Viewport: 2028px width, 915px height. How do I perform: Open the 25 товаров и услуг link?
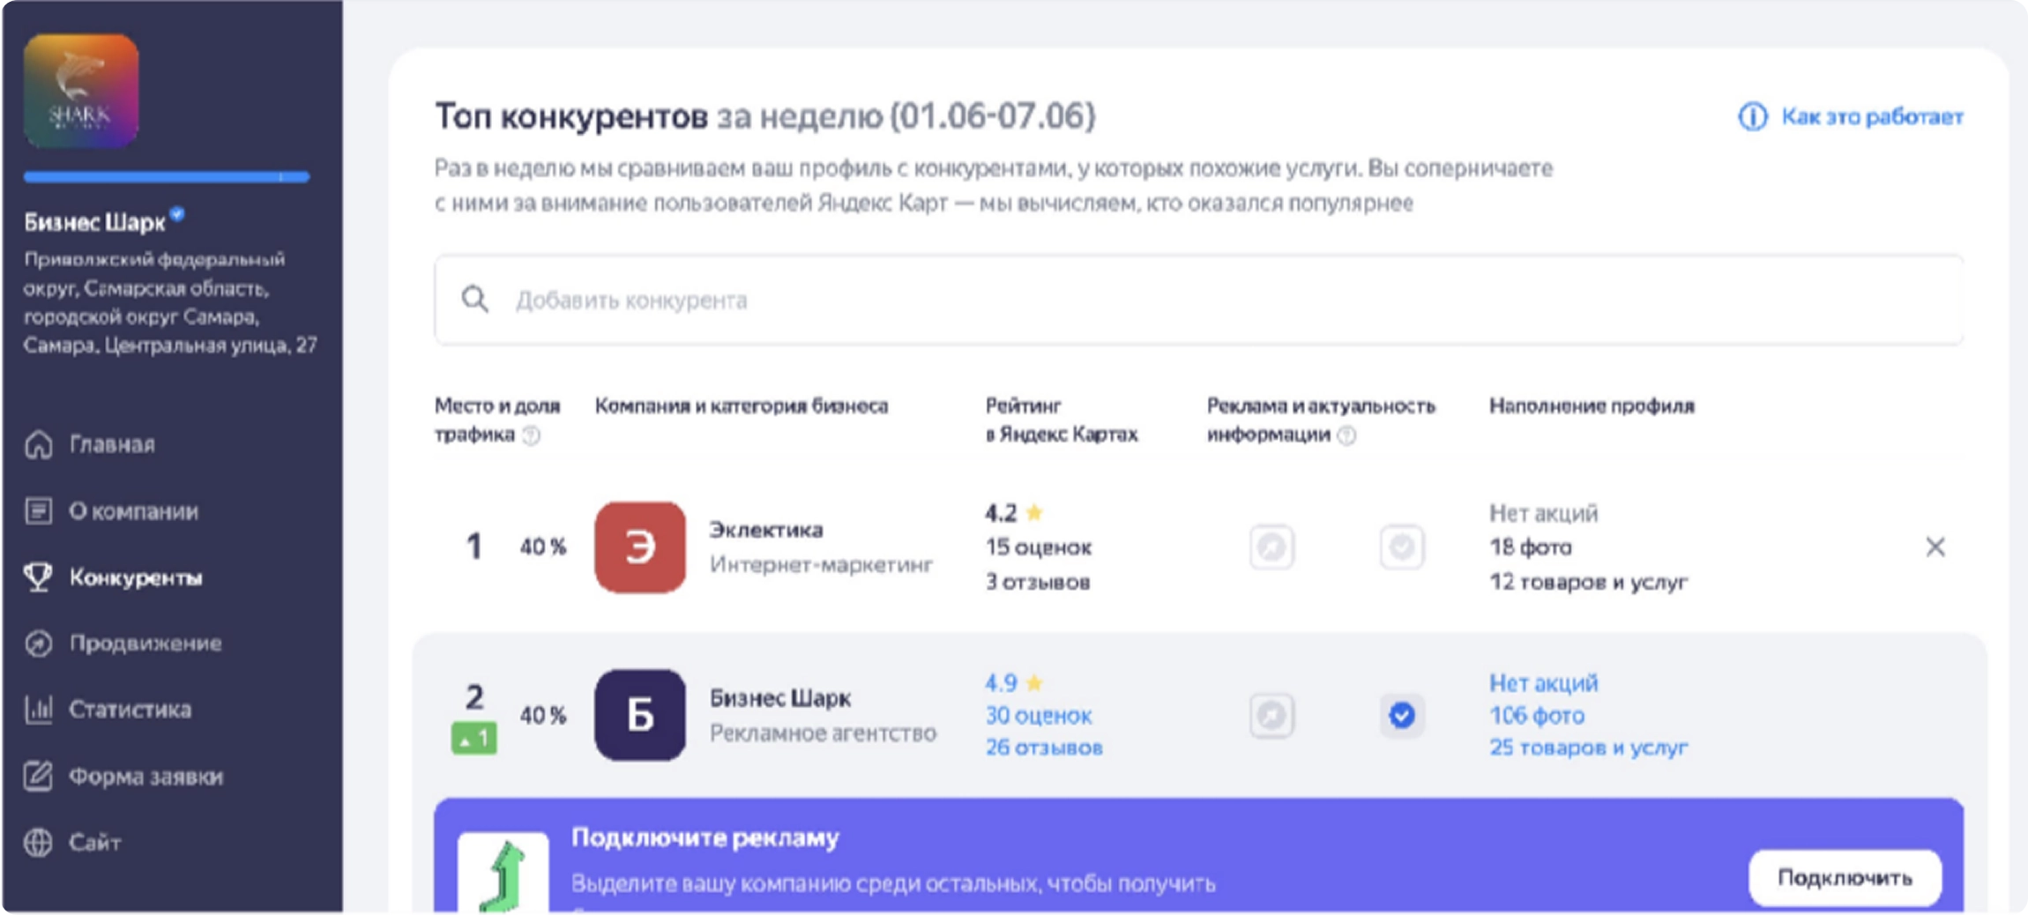(x=1589, y=748)
